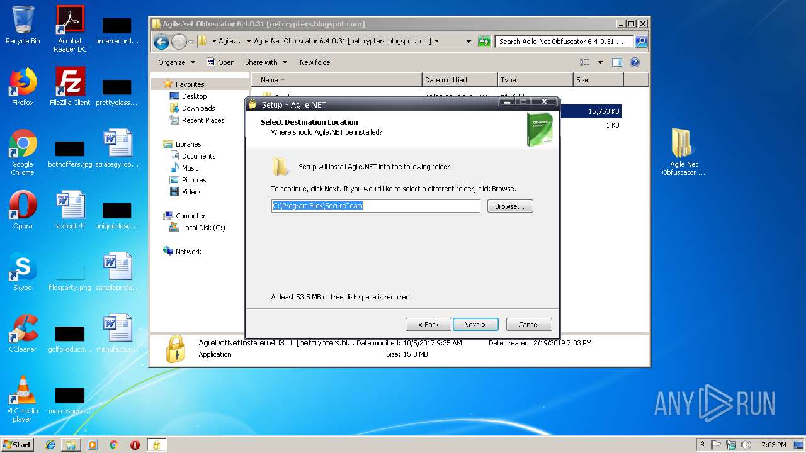Open Windows Media Player taskbar icon
806x453 pixels.
[x=93, y=445]
